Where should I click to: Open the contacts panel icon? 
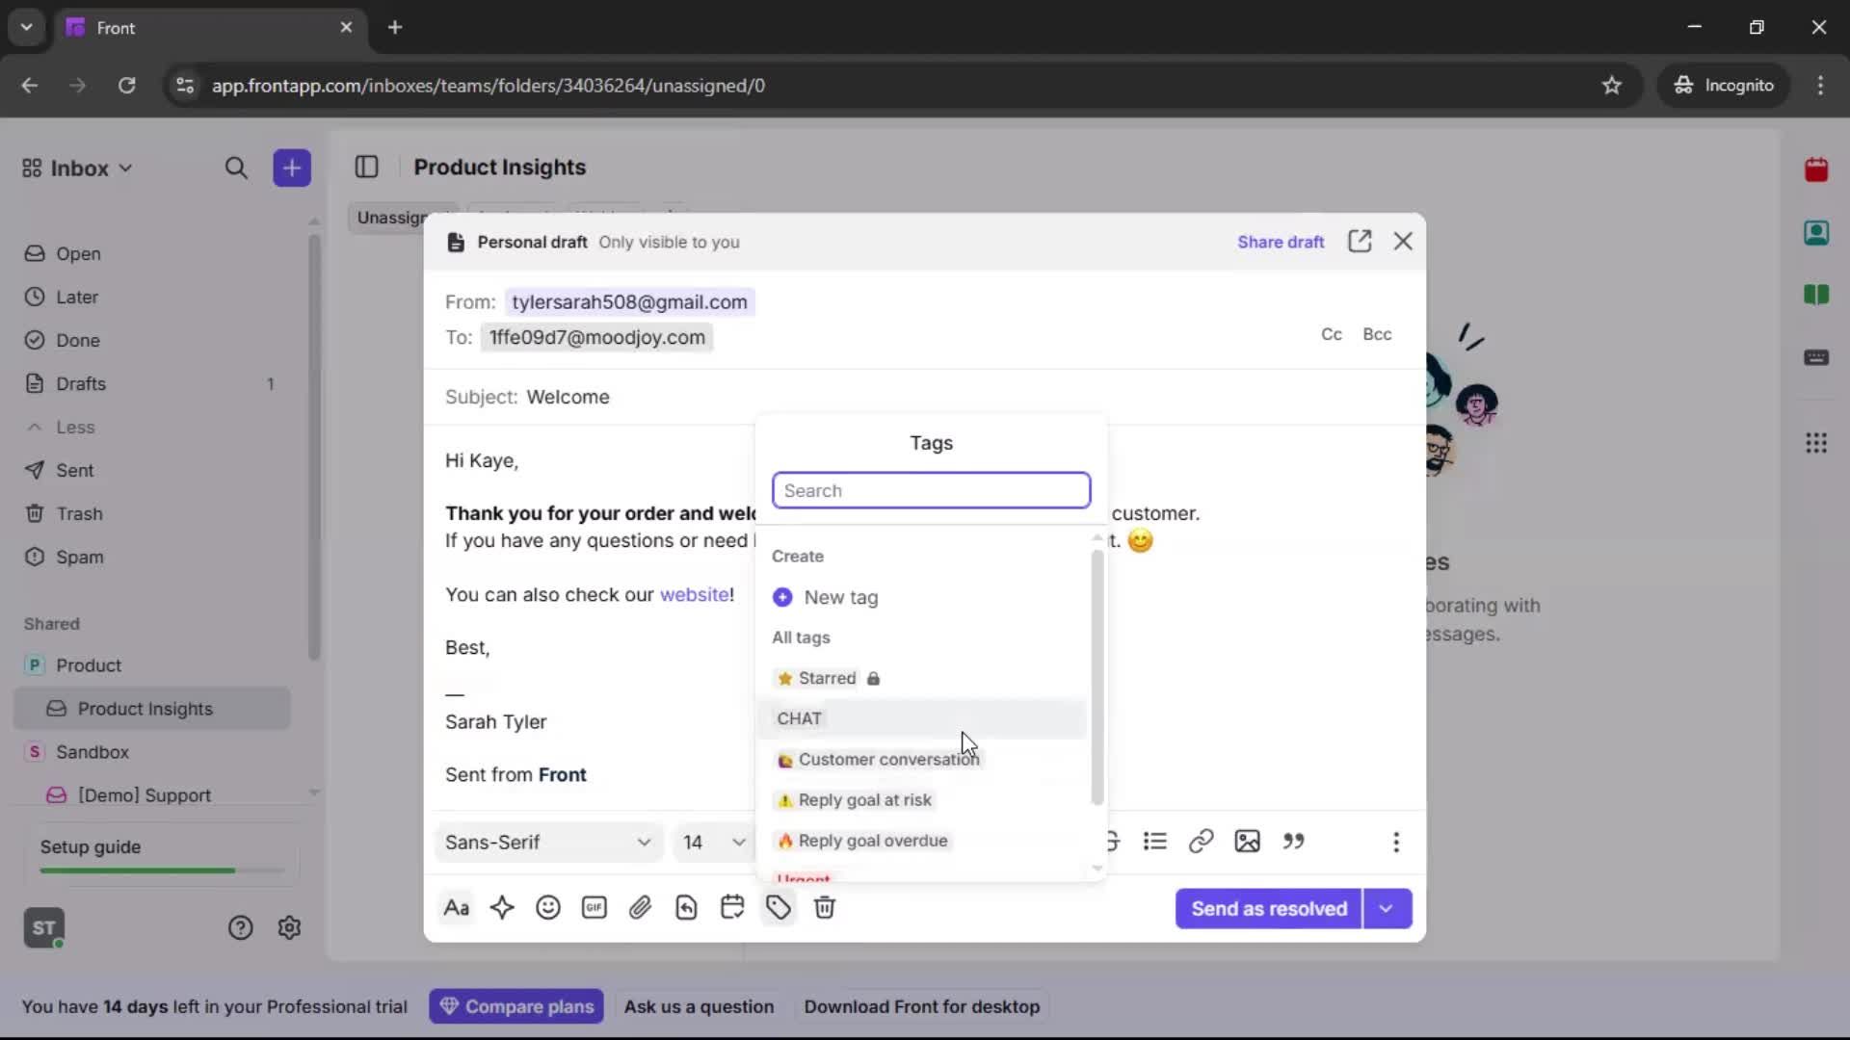pos(1817,233)
